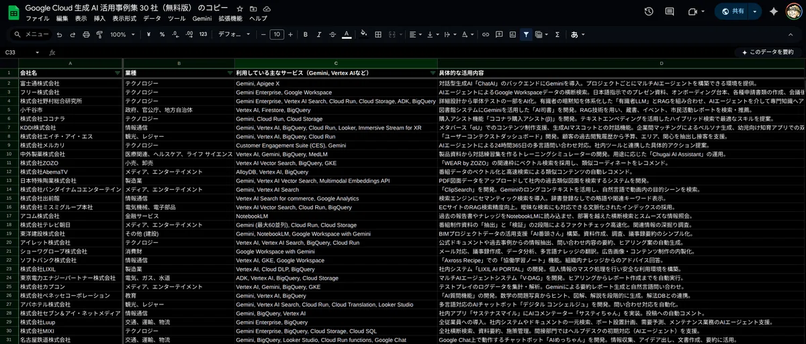
Task: Insert a link
Action: pyautogui.click(x=485, y=34)
